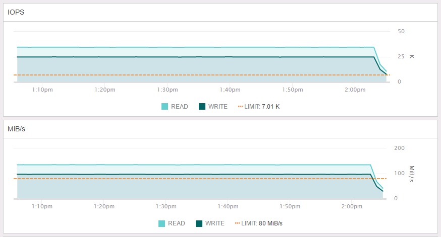This screenshot has height=237, width=441.
Task: Click 2:00pm marker on IOPS time axis
Action: (x=355, y=90)
